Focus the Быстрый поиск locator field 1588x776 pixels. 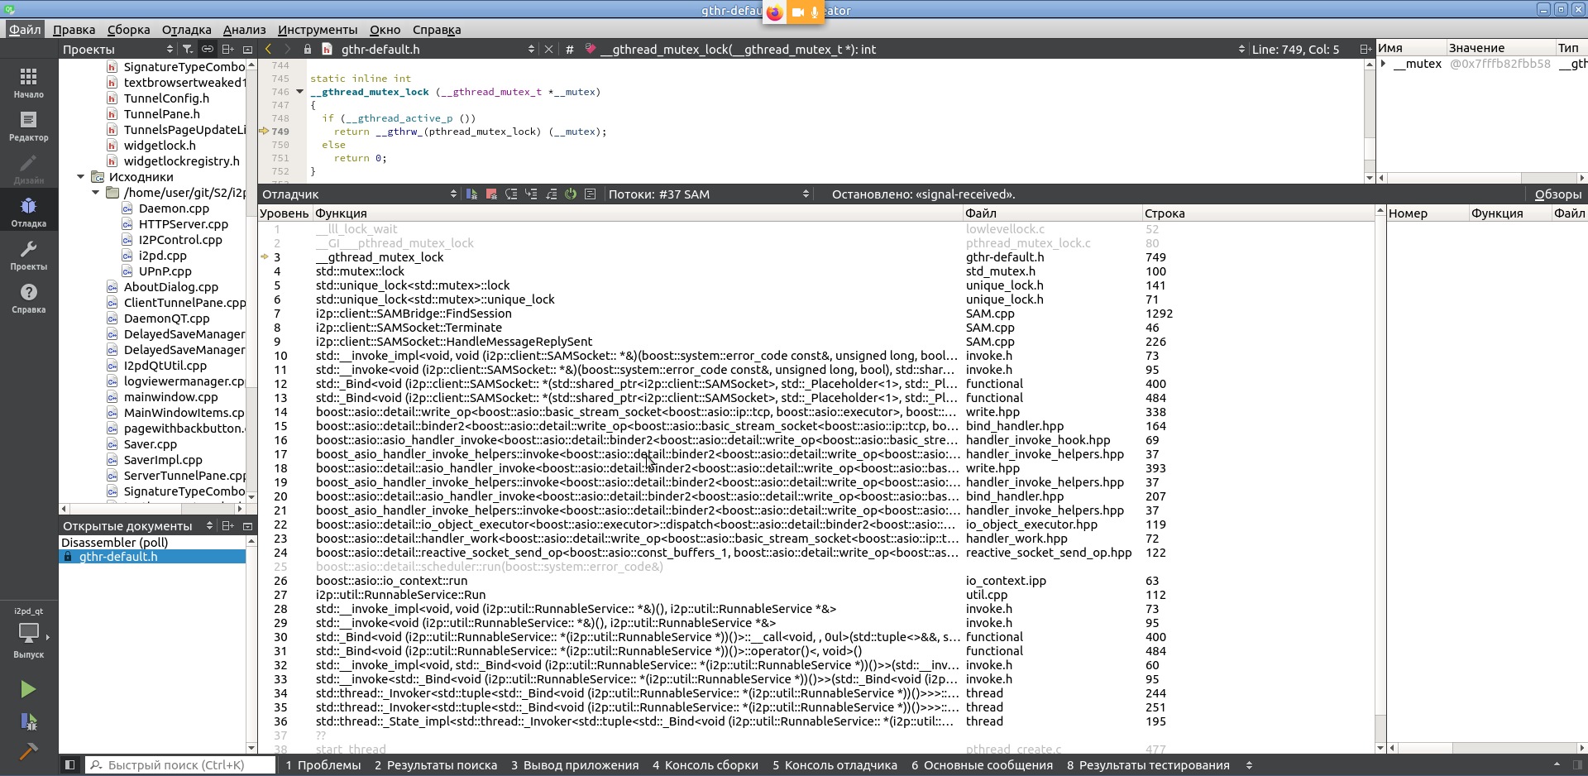coord(180,765)
